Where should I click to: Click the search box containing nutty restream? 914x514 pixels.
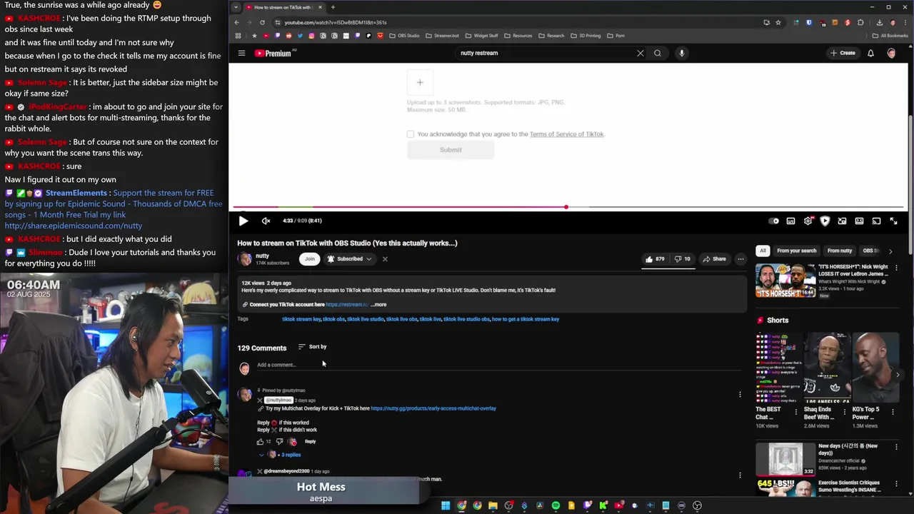(x=546, y=53)
